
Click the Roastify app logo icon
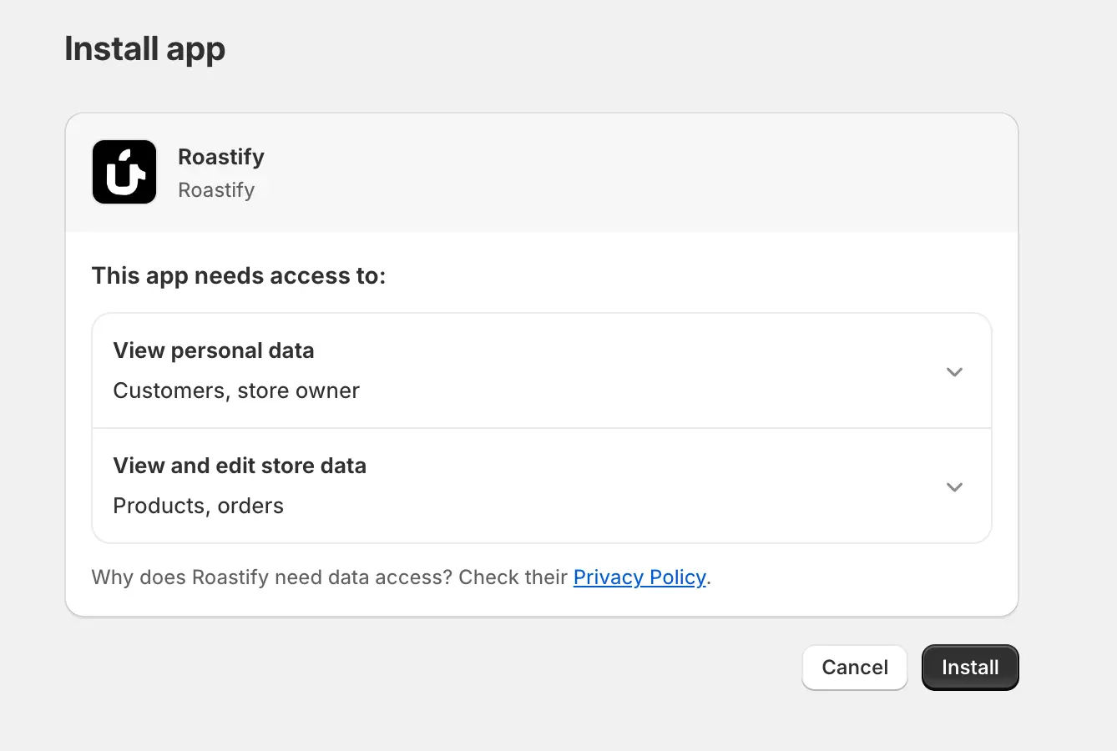(124, 172)
